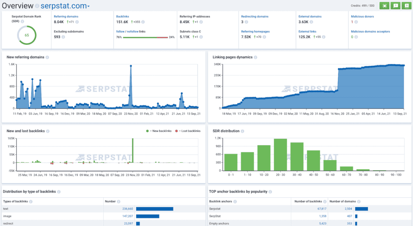Open External links link
The width and height of the screenshot is (413, 226).
point(307,31)
